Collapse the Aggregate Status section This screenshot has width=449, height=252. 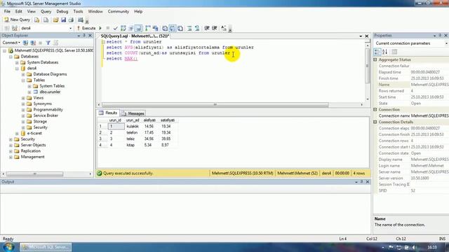tap(375, 59)
